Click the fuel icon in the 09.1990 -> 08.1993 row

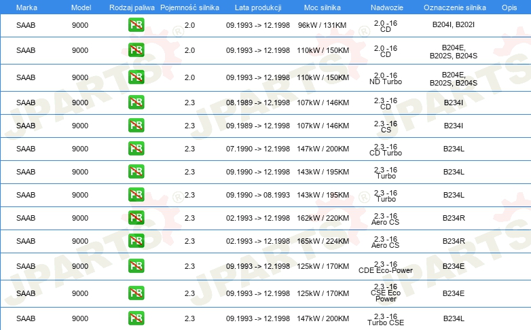[x=136, y=195]
